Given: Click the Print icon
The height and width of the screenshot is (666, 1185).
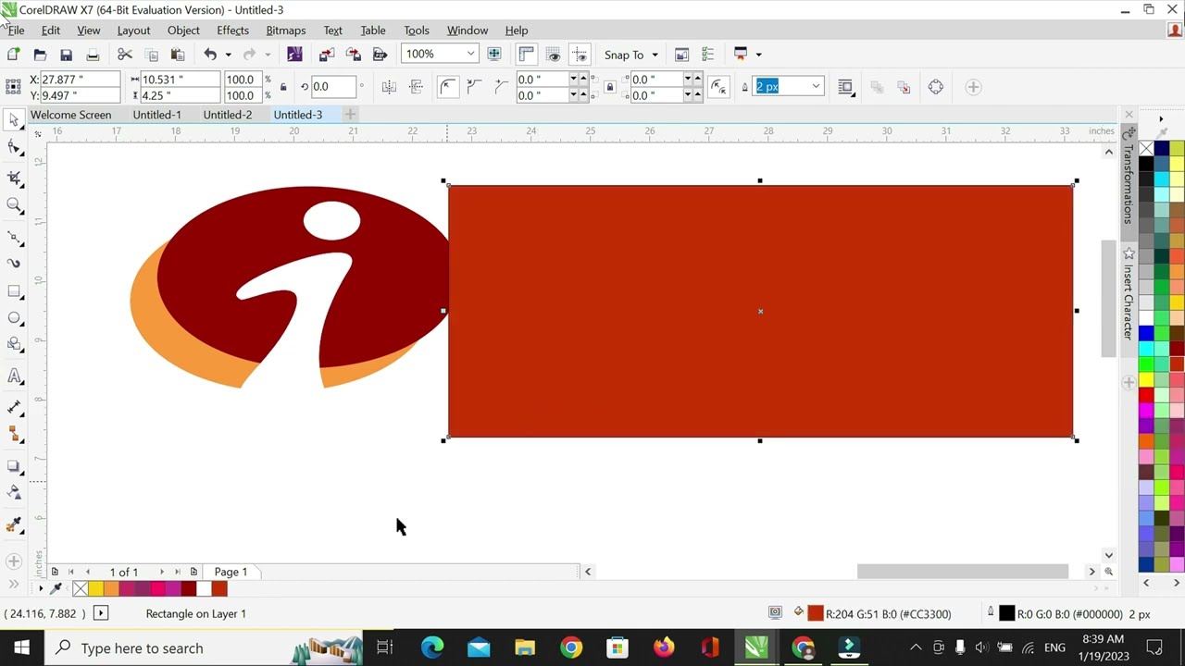Looking at the screenshot, I should pyautogui.click(x=93, y=55).
